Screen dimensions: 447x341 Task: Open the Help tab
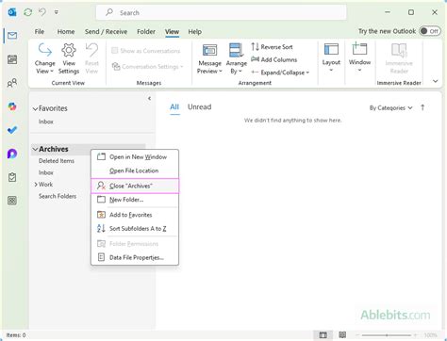[x=194, y=32]
